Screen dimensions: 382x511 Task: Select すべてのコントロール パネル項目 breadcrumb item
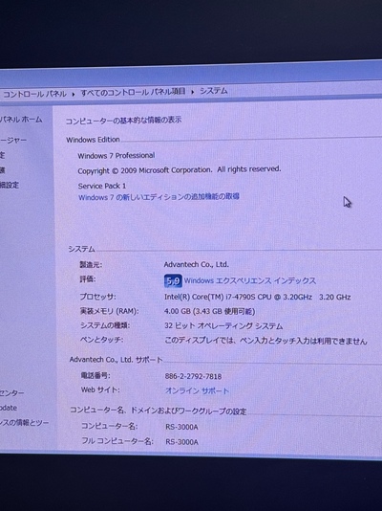[133, 92]
